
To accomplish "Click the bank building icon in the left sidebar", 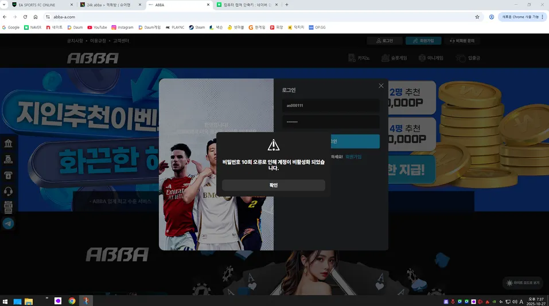I will (x=8, y=143).
